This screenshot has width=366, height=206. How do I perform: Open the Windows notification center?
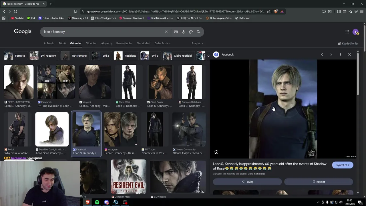pyautogui.click(x=360, y=202)
